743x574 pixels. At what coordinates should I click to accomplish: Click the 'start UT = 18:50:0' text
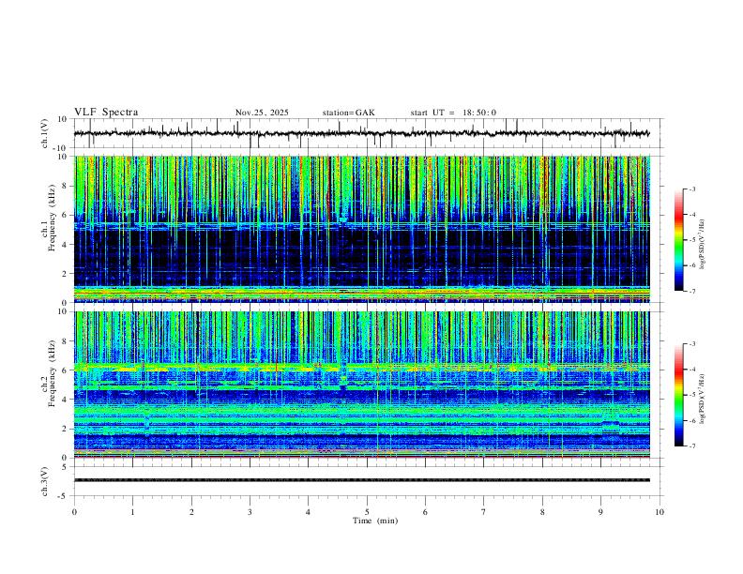pyautogui.click(x=453, y=113)
